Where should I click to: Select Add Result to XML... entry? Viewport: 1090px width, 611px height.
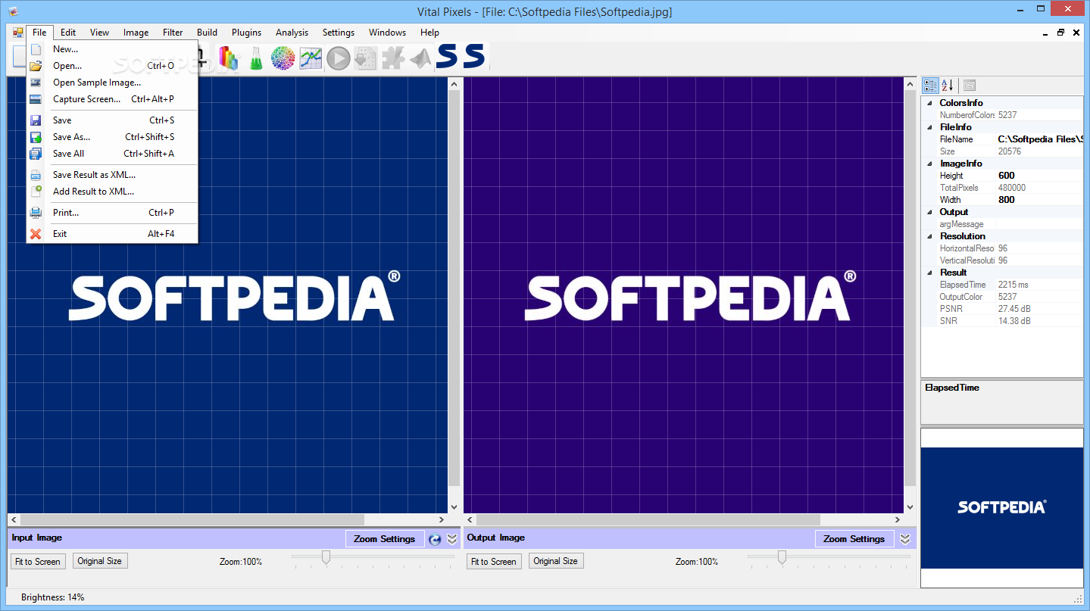pos(112,192)
